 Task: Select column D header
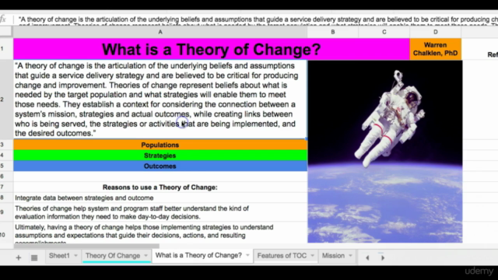(436, 32)
